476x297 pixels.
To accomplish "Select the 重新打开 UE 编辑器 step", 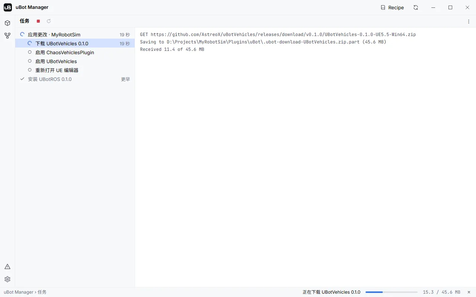I will click(x=75, y=70).
